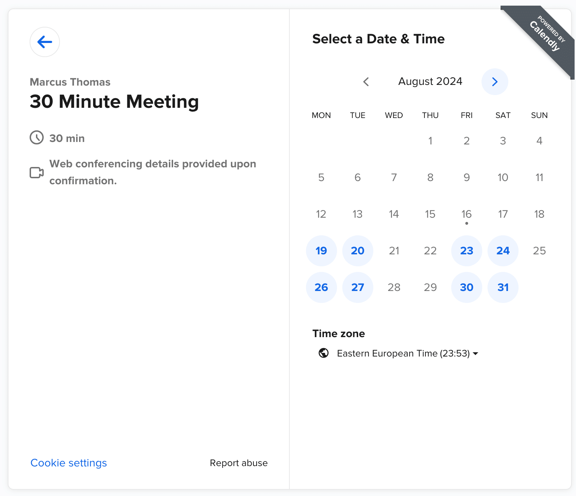Open the Eastern European Time dropdown

(403, 353)
